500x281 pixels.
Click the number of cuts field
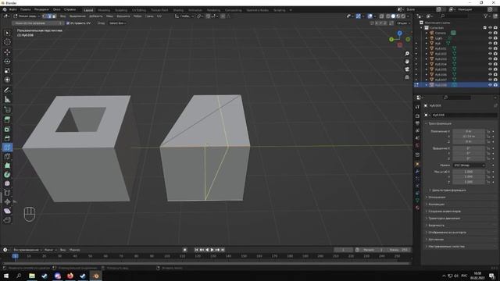(x=38, y=23)
